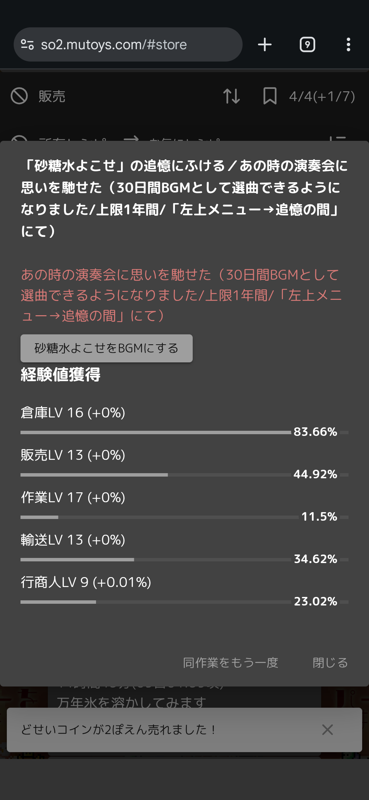
Task: Click the 行商人LV 9 progress bar
Action: [x=184, y=602]
